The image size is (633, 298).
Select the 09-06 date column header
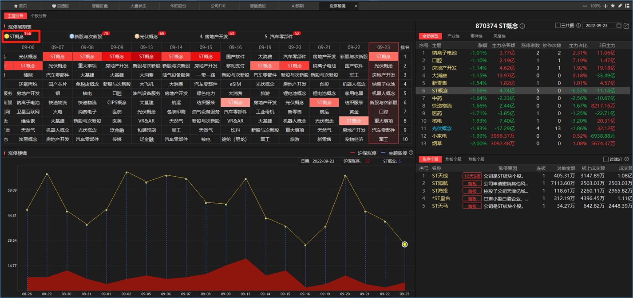click(28, 47)
